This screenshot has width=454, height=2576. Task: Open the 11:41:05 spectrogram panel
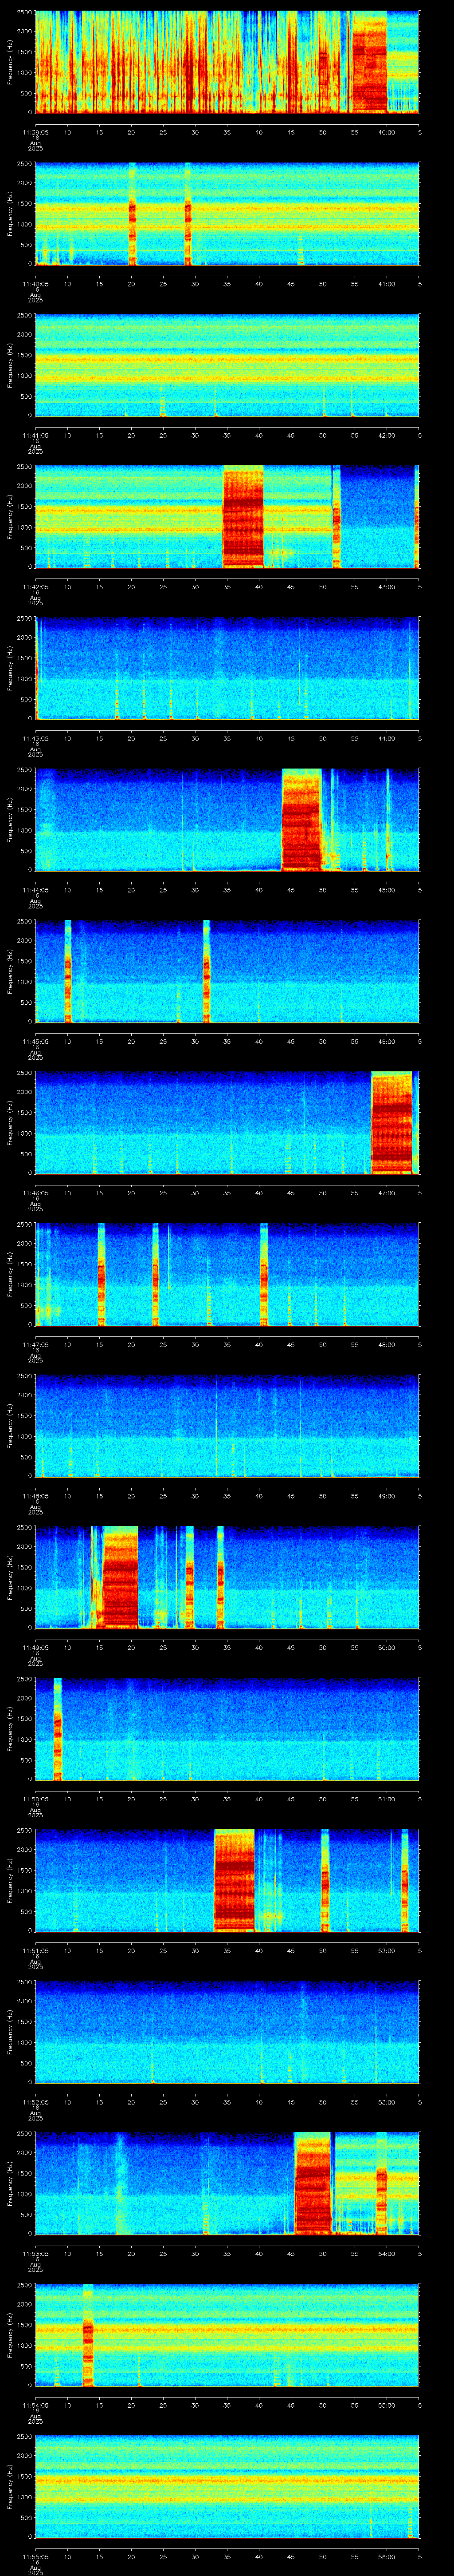227,366
